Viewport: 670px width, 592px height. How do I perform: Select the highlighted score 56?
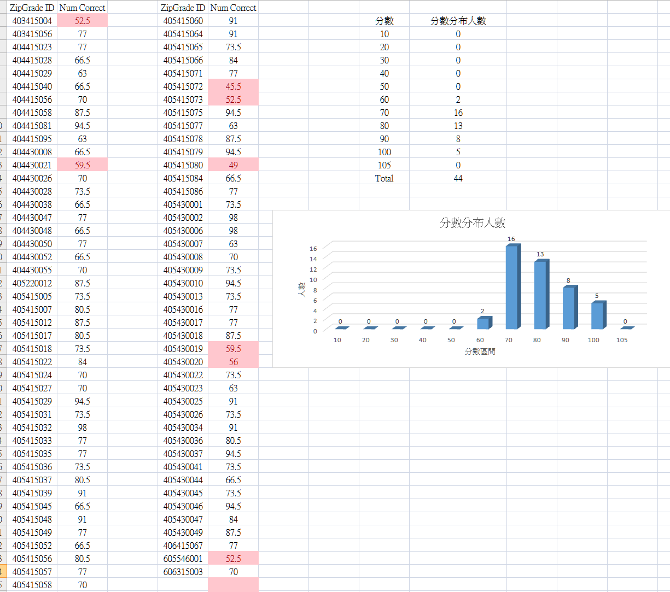[x=233, y=362]
